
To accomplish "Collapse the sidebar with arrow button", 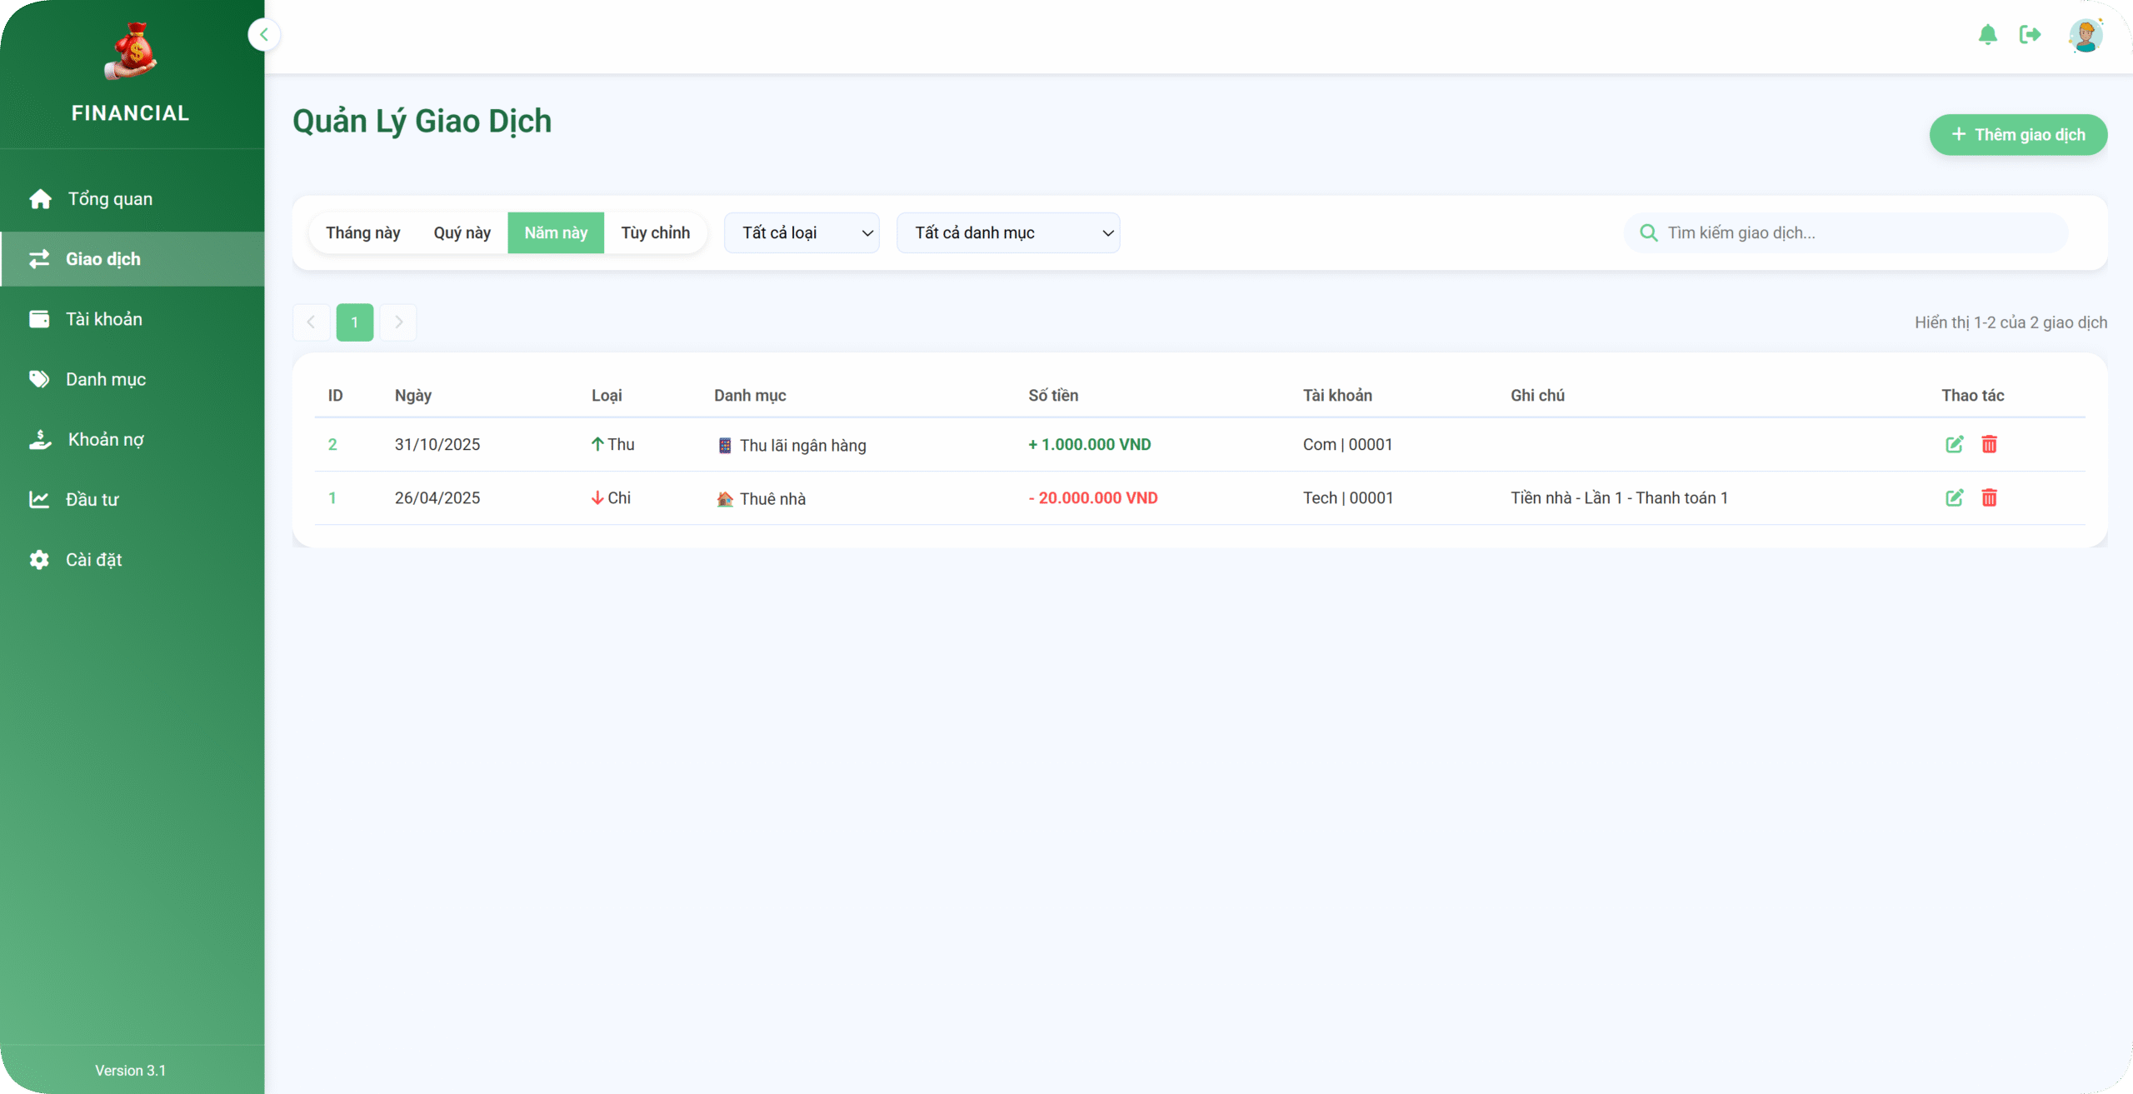I will 264,35.
